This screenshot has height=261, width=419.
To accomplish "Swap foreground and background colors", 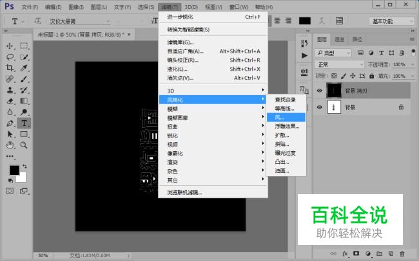I will click(x=24, y=166).
